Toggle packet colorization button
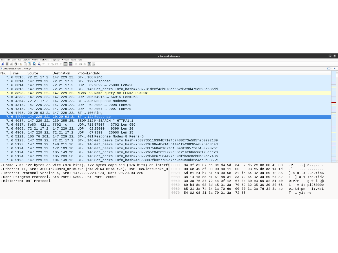Viewport: 338px width, 253px height. tap(71, 64)
